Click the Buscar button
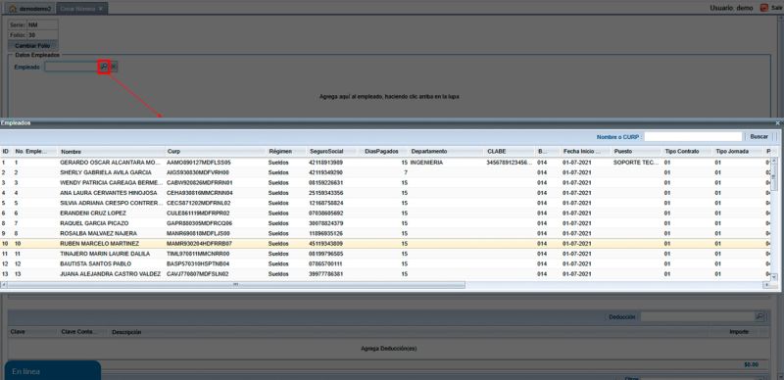The image size is (784, 380). click(759, 136)
